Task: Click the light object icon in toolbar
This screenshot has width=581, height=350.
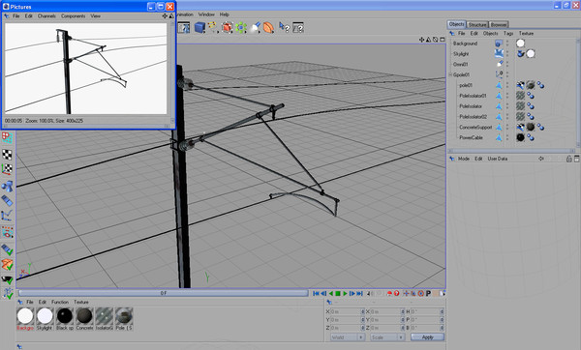Action: [255, 27]
